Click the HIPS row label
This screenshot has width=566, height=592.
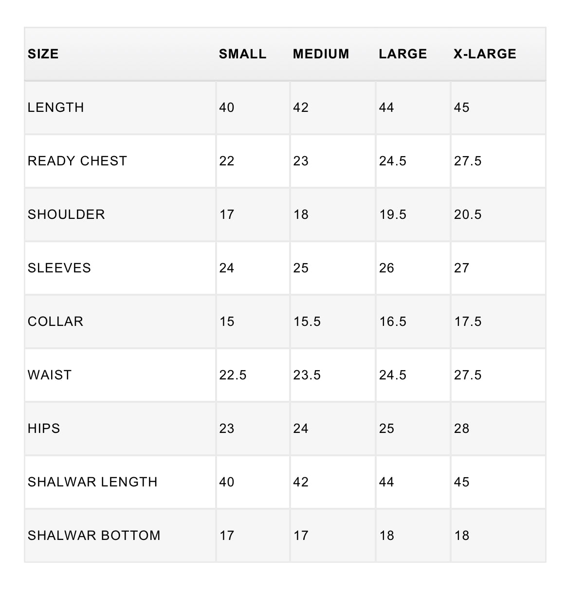click(44, 429)
